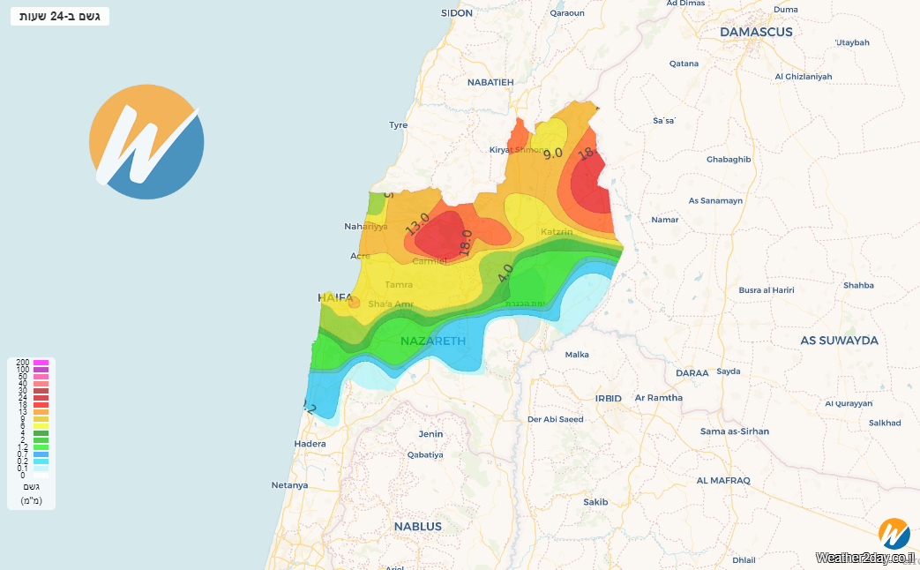
Task: Click the NABLUS city label
Action: 418,527
